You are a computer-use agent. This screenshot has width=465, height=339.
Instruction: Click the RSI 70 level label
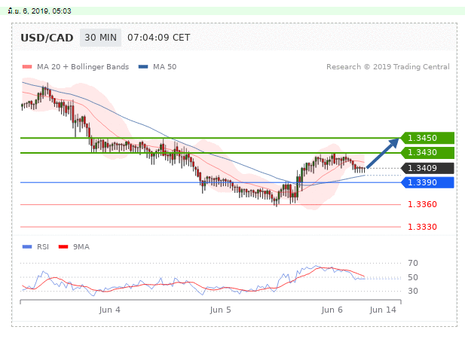tap(413, 263)
